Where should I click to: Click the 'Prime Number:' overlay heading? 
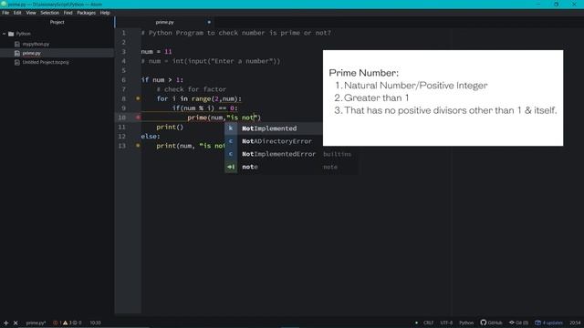[x=364, y=73]
